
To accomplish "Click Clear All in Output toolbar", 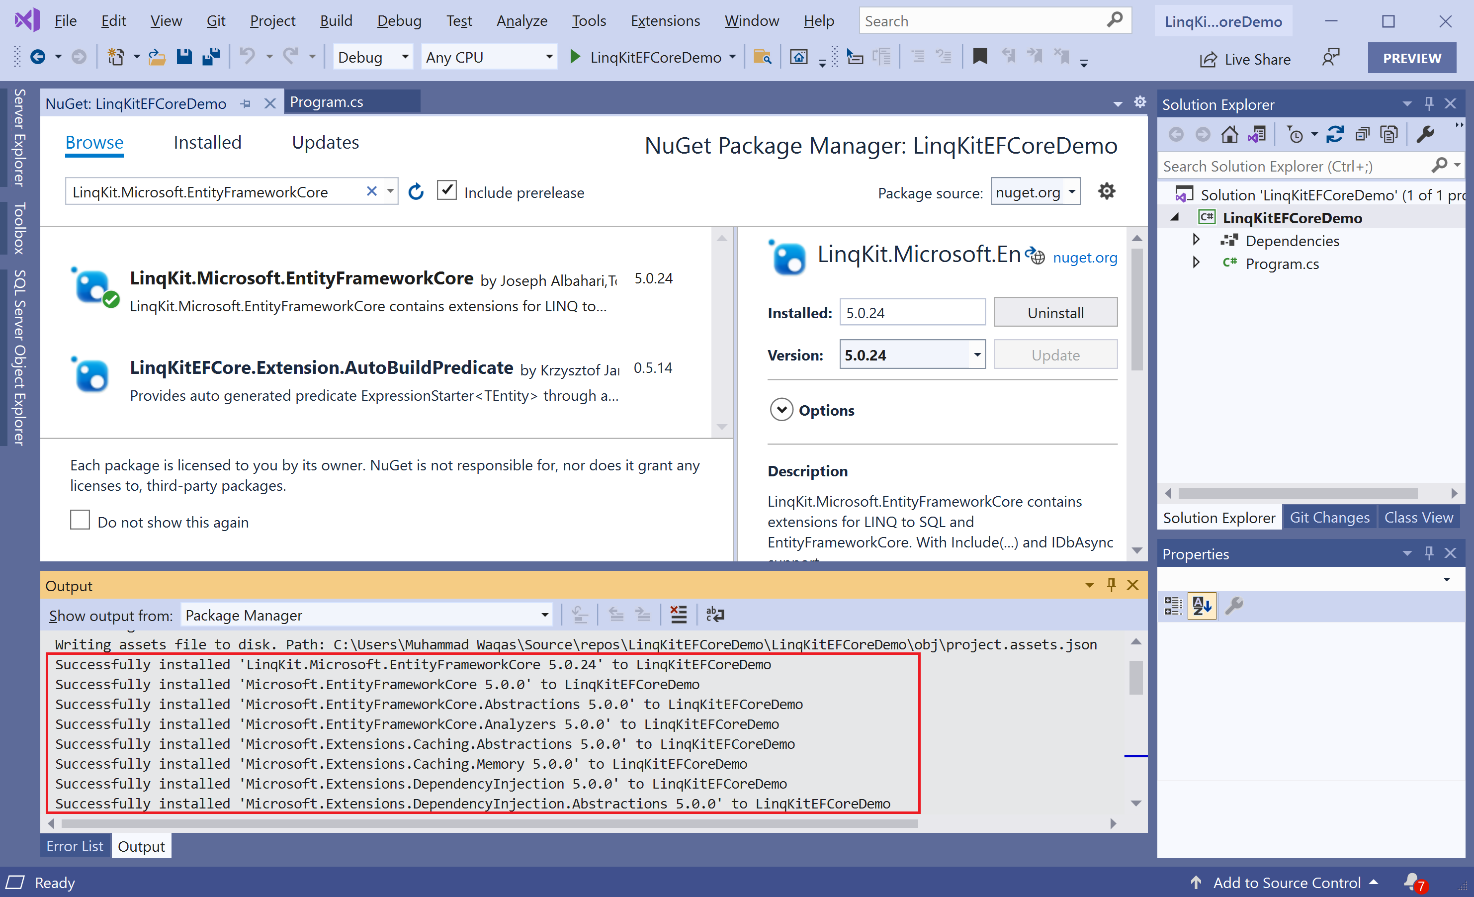I will pos(679,615).
